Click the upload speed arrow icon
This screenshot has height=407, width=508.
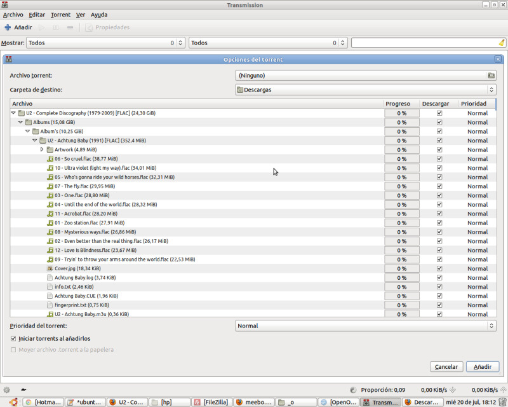503,390
